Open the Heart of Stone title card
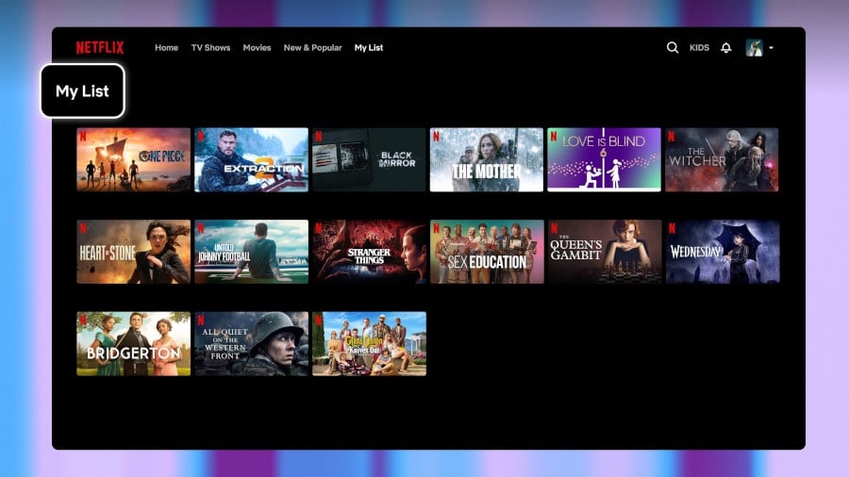 pyautogui.click(x=133, y=252)
